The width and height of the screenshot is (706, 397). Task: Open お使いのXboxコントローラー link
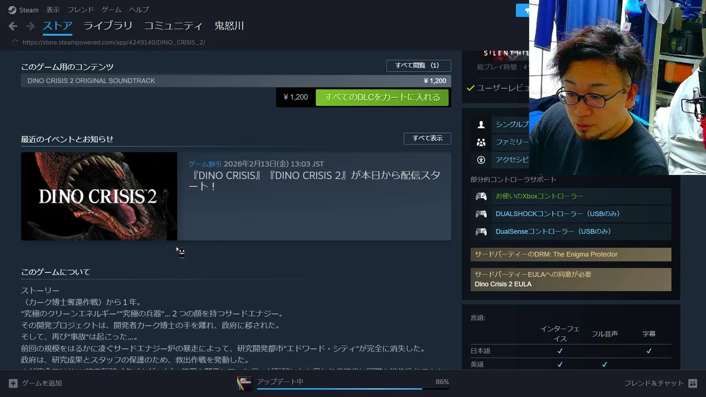[539, 196]
